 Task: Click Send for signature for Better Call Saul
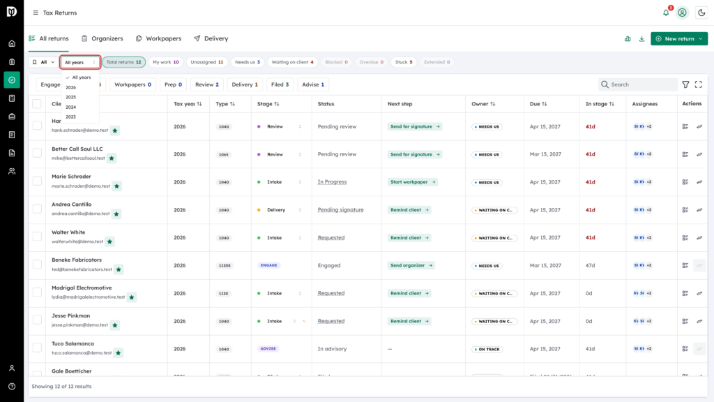pos(415,154)
